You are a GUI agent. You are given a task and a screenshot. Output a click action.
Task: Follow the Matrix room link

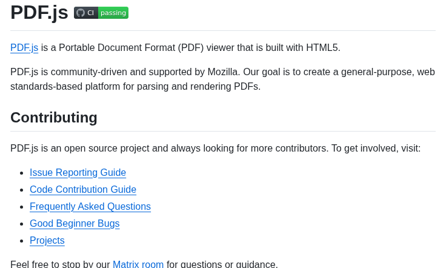138,264
